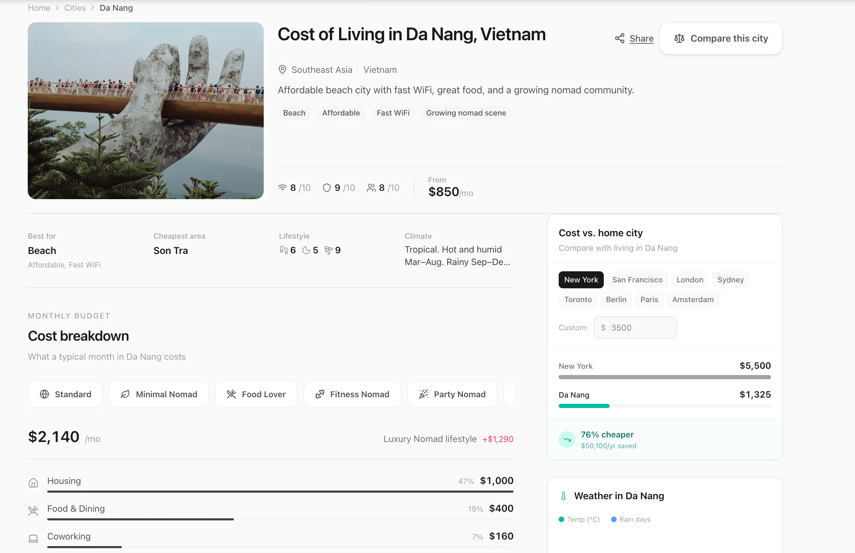Click the location pin icon by Southeast Asia
The image size is (855, 553).
coord(282,70)
